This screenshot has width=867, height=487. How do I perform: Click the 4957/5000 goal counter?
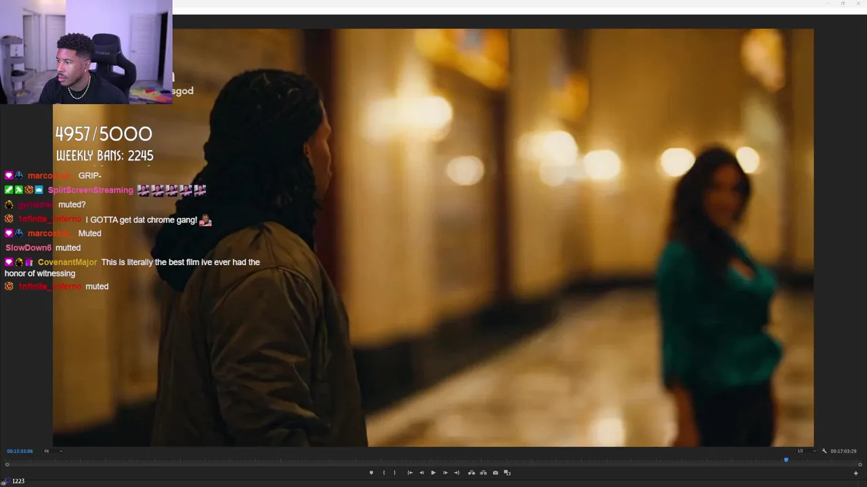pyautogui.click(x=104, y=134)
